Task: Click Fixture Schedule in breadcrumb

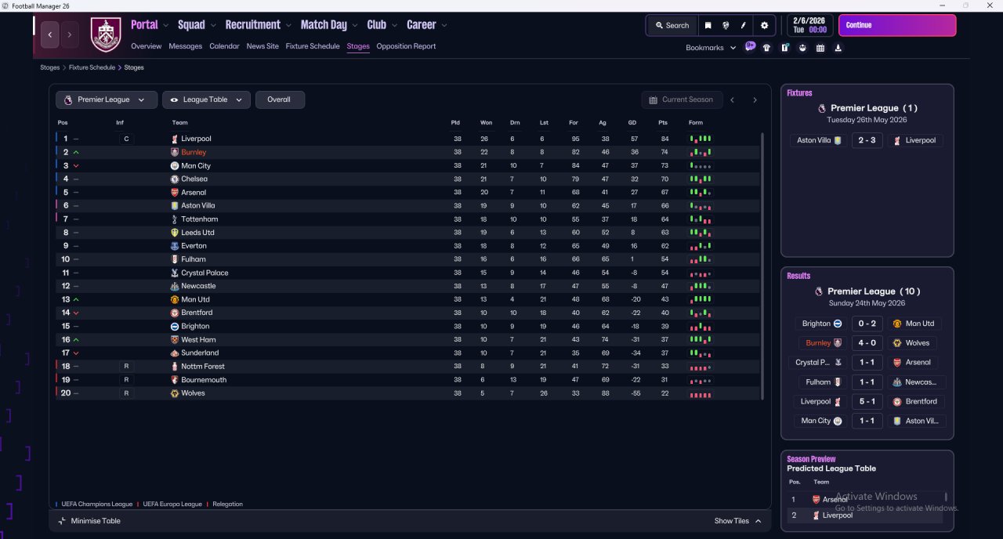Action: [92, 67]
